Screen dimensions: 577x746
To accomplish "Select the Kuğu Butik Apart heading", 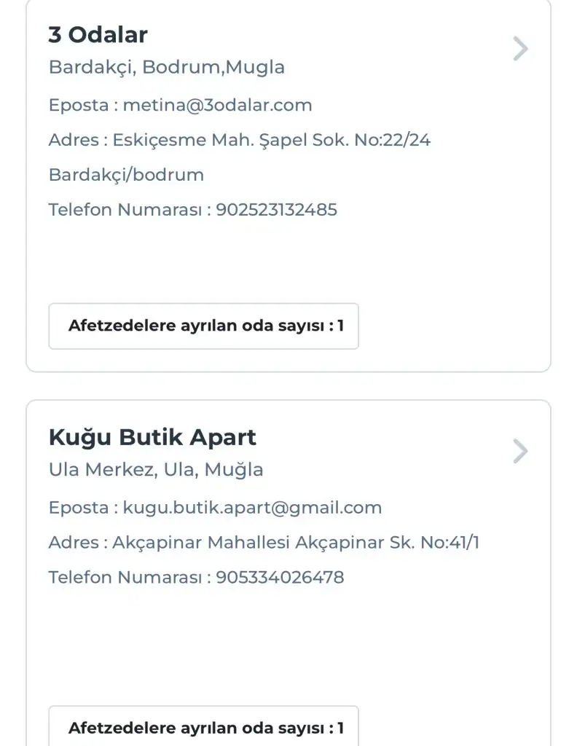I will pos(152,437).
